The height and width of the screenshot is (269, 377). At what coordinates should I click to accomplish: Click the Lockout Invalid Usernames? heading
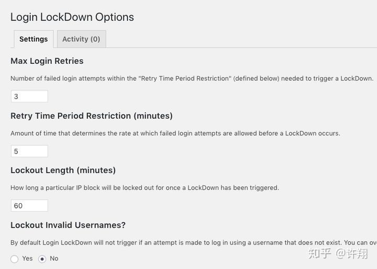(x=68, y=225)
